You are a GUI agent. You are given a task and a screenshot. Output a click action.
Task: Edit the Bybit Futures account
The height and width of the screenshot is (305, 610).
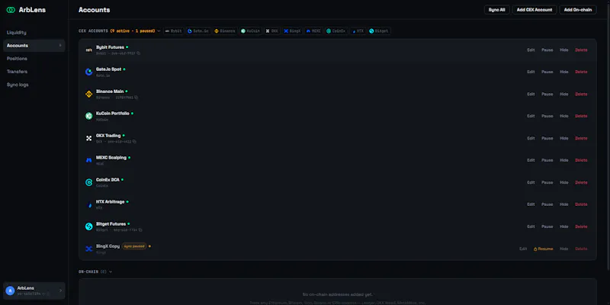click(x=531, y=50)
